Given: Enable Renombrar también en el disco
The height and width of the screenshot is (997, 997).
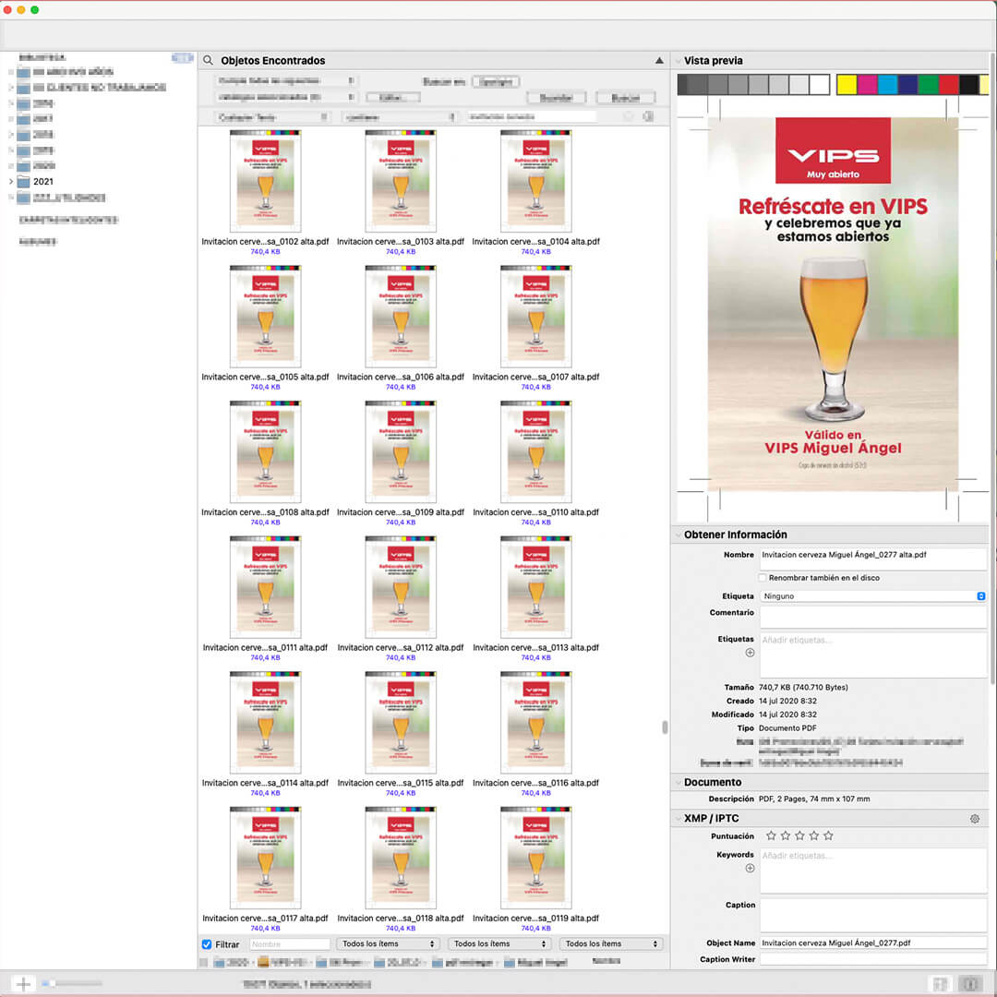Looking at the screenshot, I should click(x=763, y=578).
